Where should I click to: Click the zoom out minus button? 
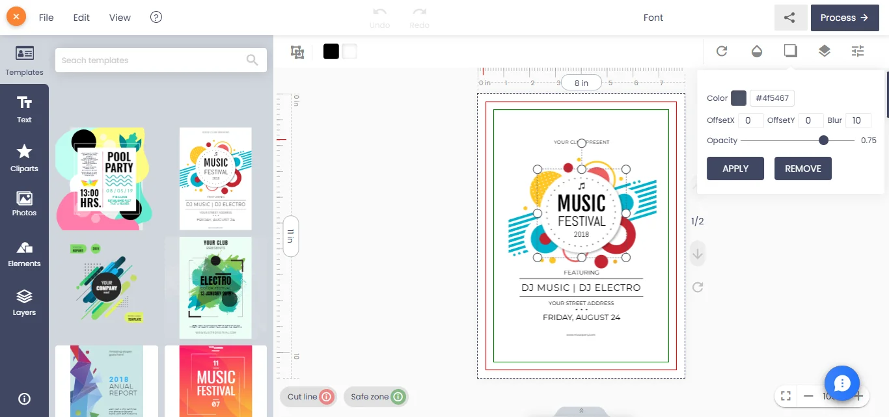(x=808, y=396)
